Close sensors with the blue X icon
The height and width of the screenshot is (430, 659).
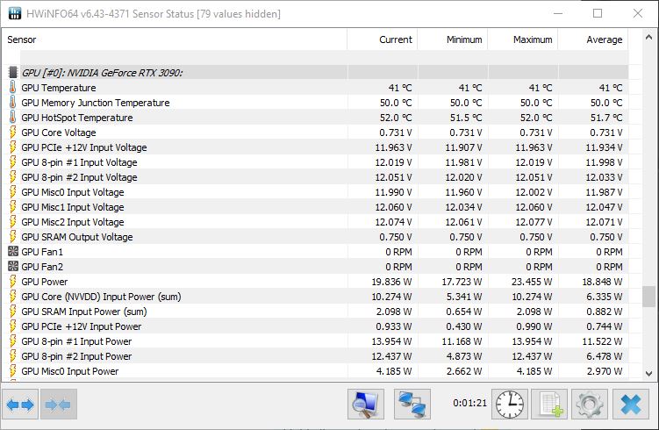pyautogui.click(x=630, y=405)
